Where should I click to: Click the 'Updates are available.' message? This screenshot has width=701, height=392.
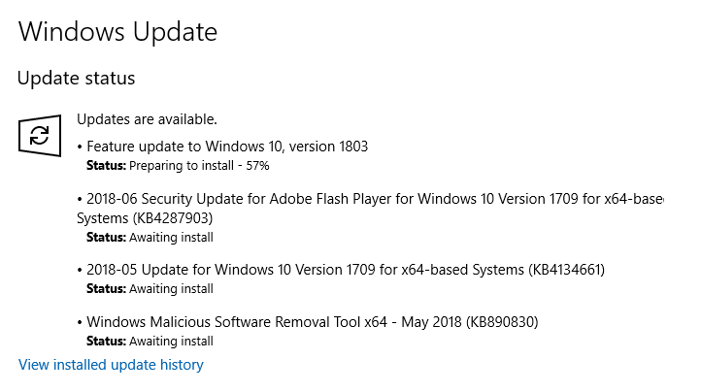[147, 119]
